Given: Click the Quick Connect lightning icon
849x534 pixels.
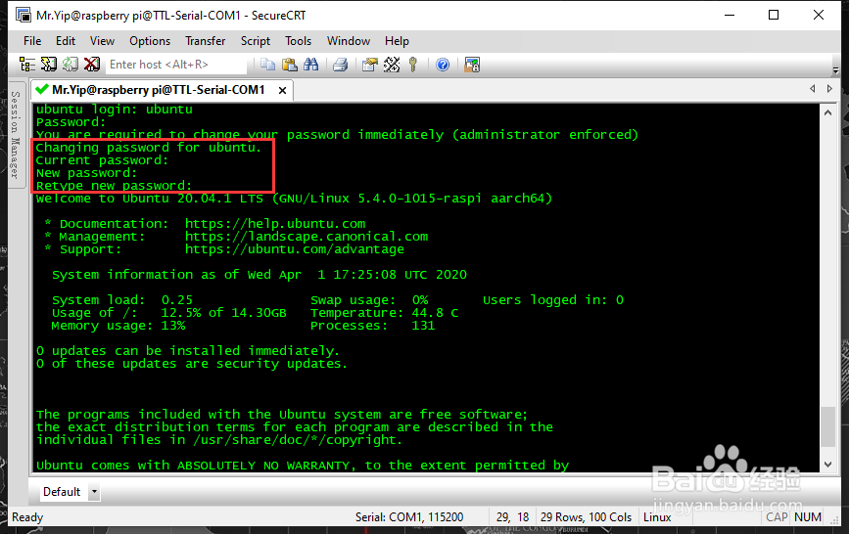Looking at the screenshot, I should [x=48, y=65].
